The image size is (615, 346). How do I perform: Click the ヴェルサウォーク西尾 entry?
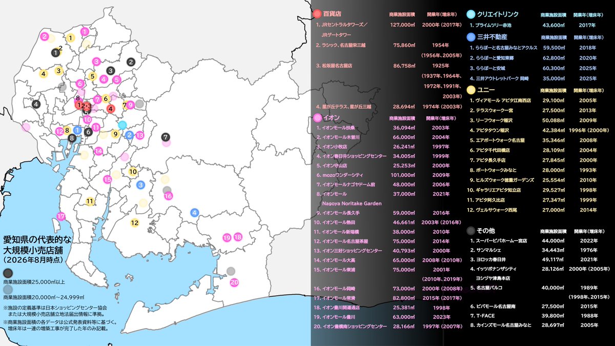(x=493, y=210)
